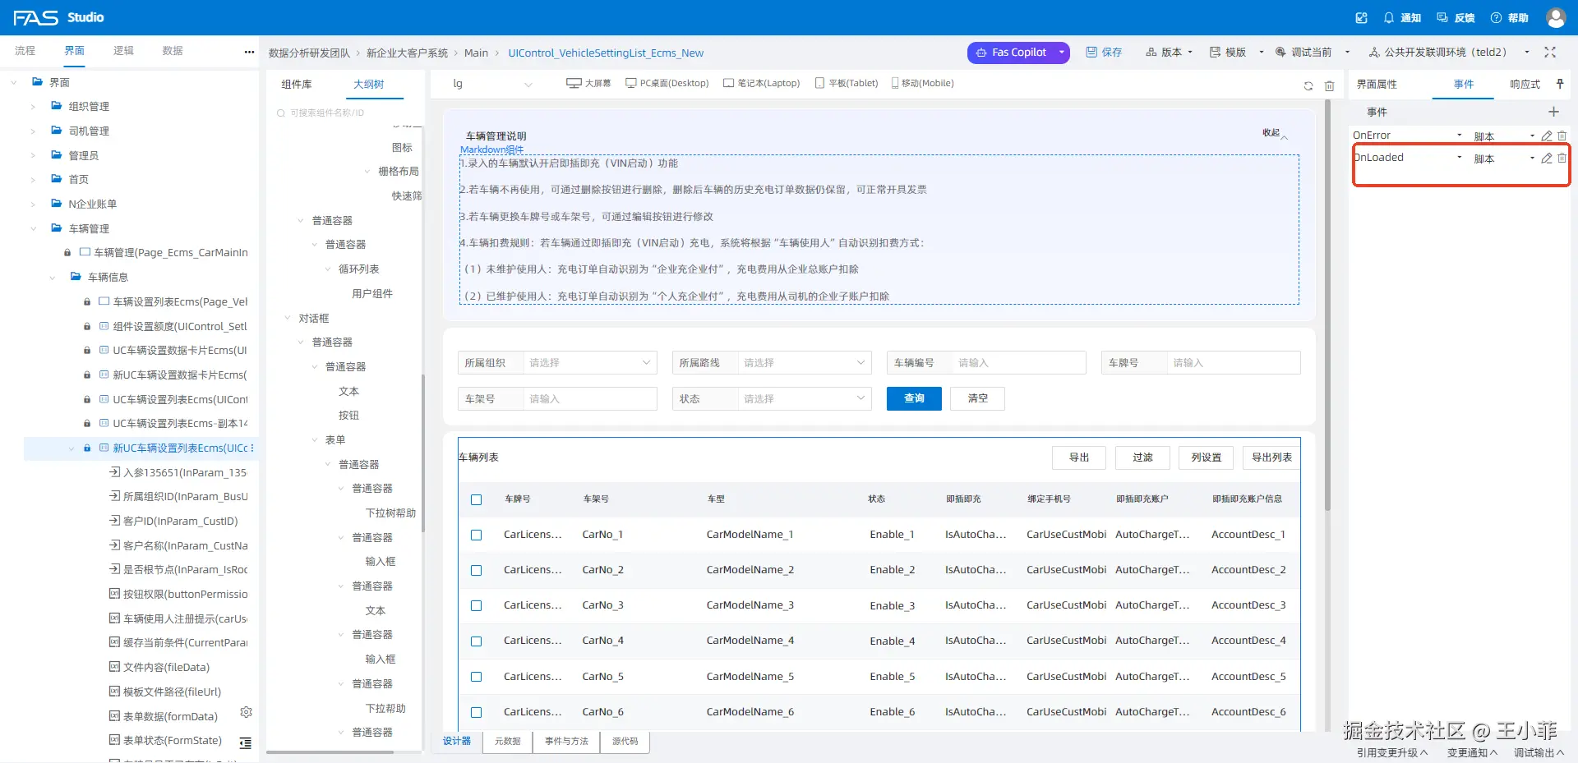Toggle the select-all checkbox in table header
The width and height of the screenshot is (1578, 763).
pyautogui.click(x=476, y=499)
